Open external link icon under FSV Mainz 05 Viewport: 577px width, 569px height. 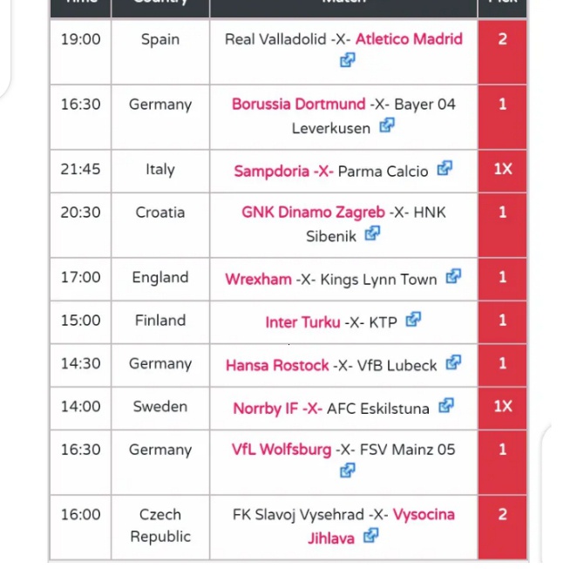[x=348, y=471]
